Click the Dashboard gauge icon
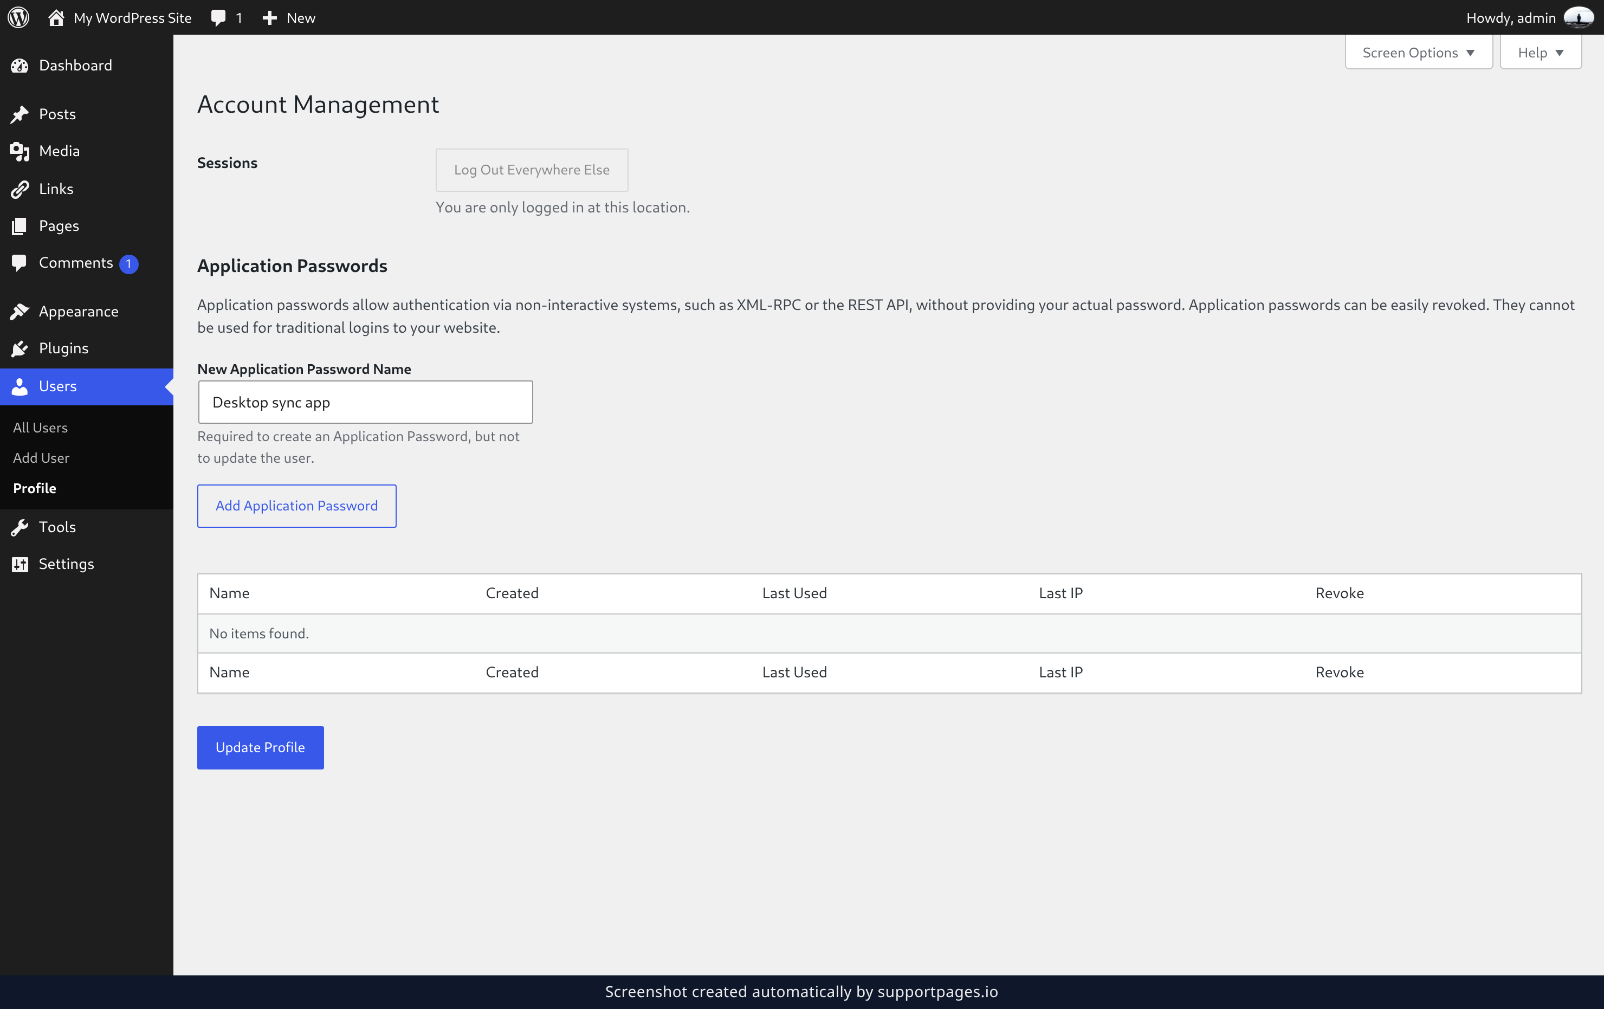Viewport: 1604px width, 1009px height. point(20,65)
